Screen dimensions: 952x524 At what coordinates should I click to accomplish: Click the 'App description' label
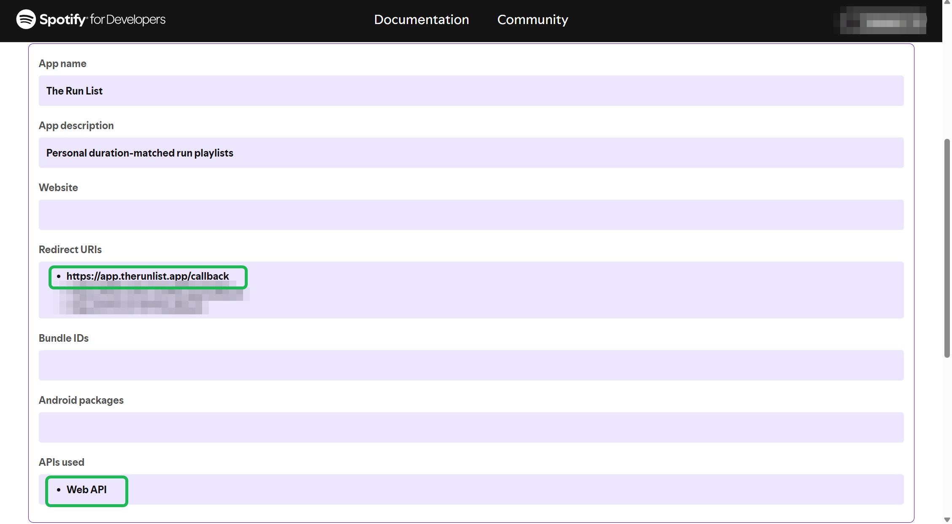[76, 126]
